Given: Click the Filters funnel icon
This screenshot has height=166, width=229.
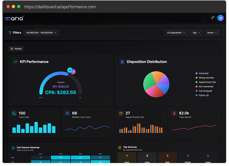Looking at the screenshot, I should coord(10,33).
